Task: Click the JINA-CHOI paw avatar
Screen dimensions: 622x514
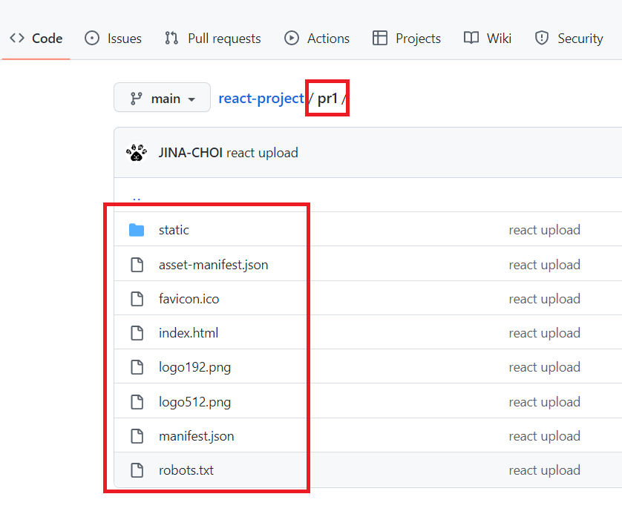Action: pyautogui.click(x=137, y=153)
